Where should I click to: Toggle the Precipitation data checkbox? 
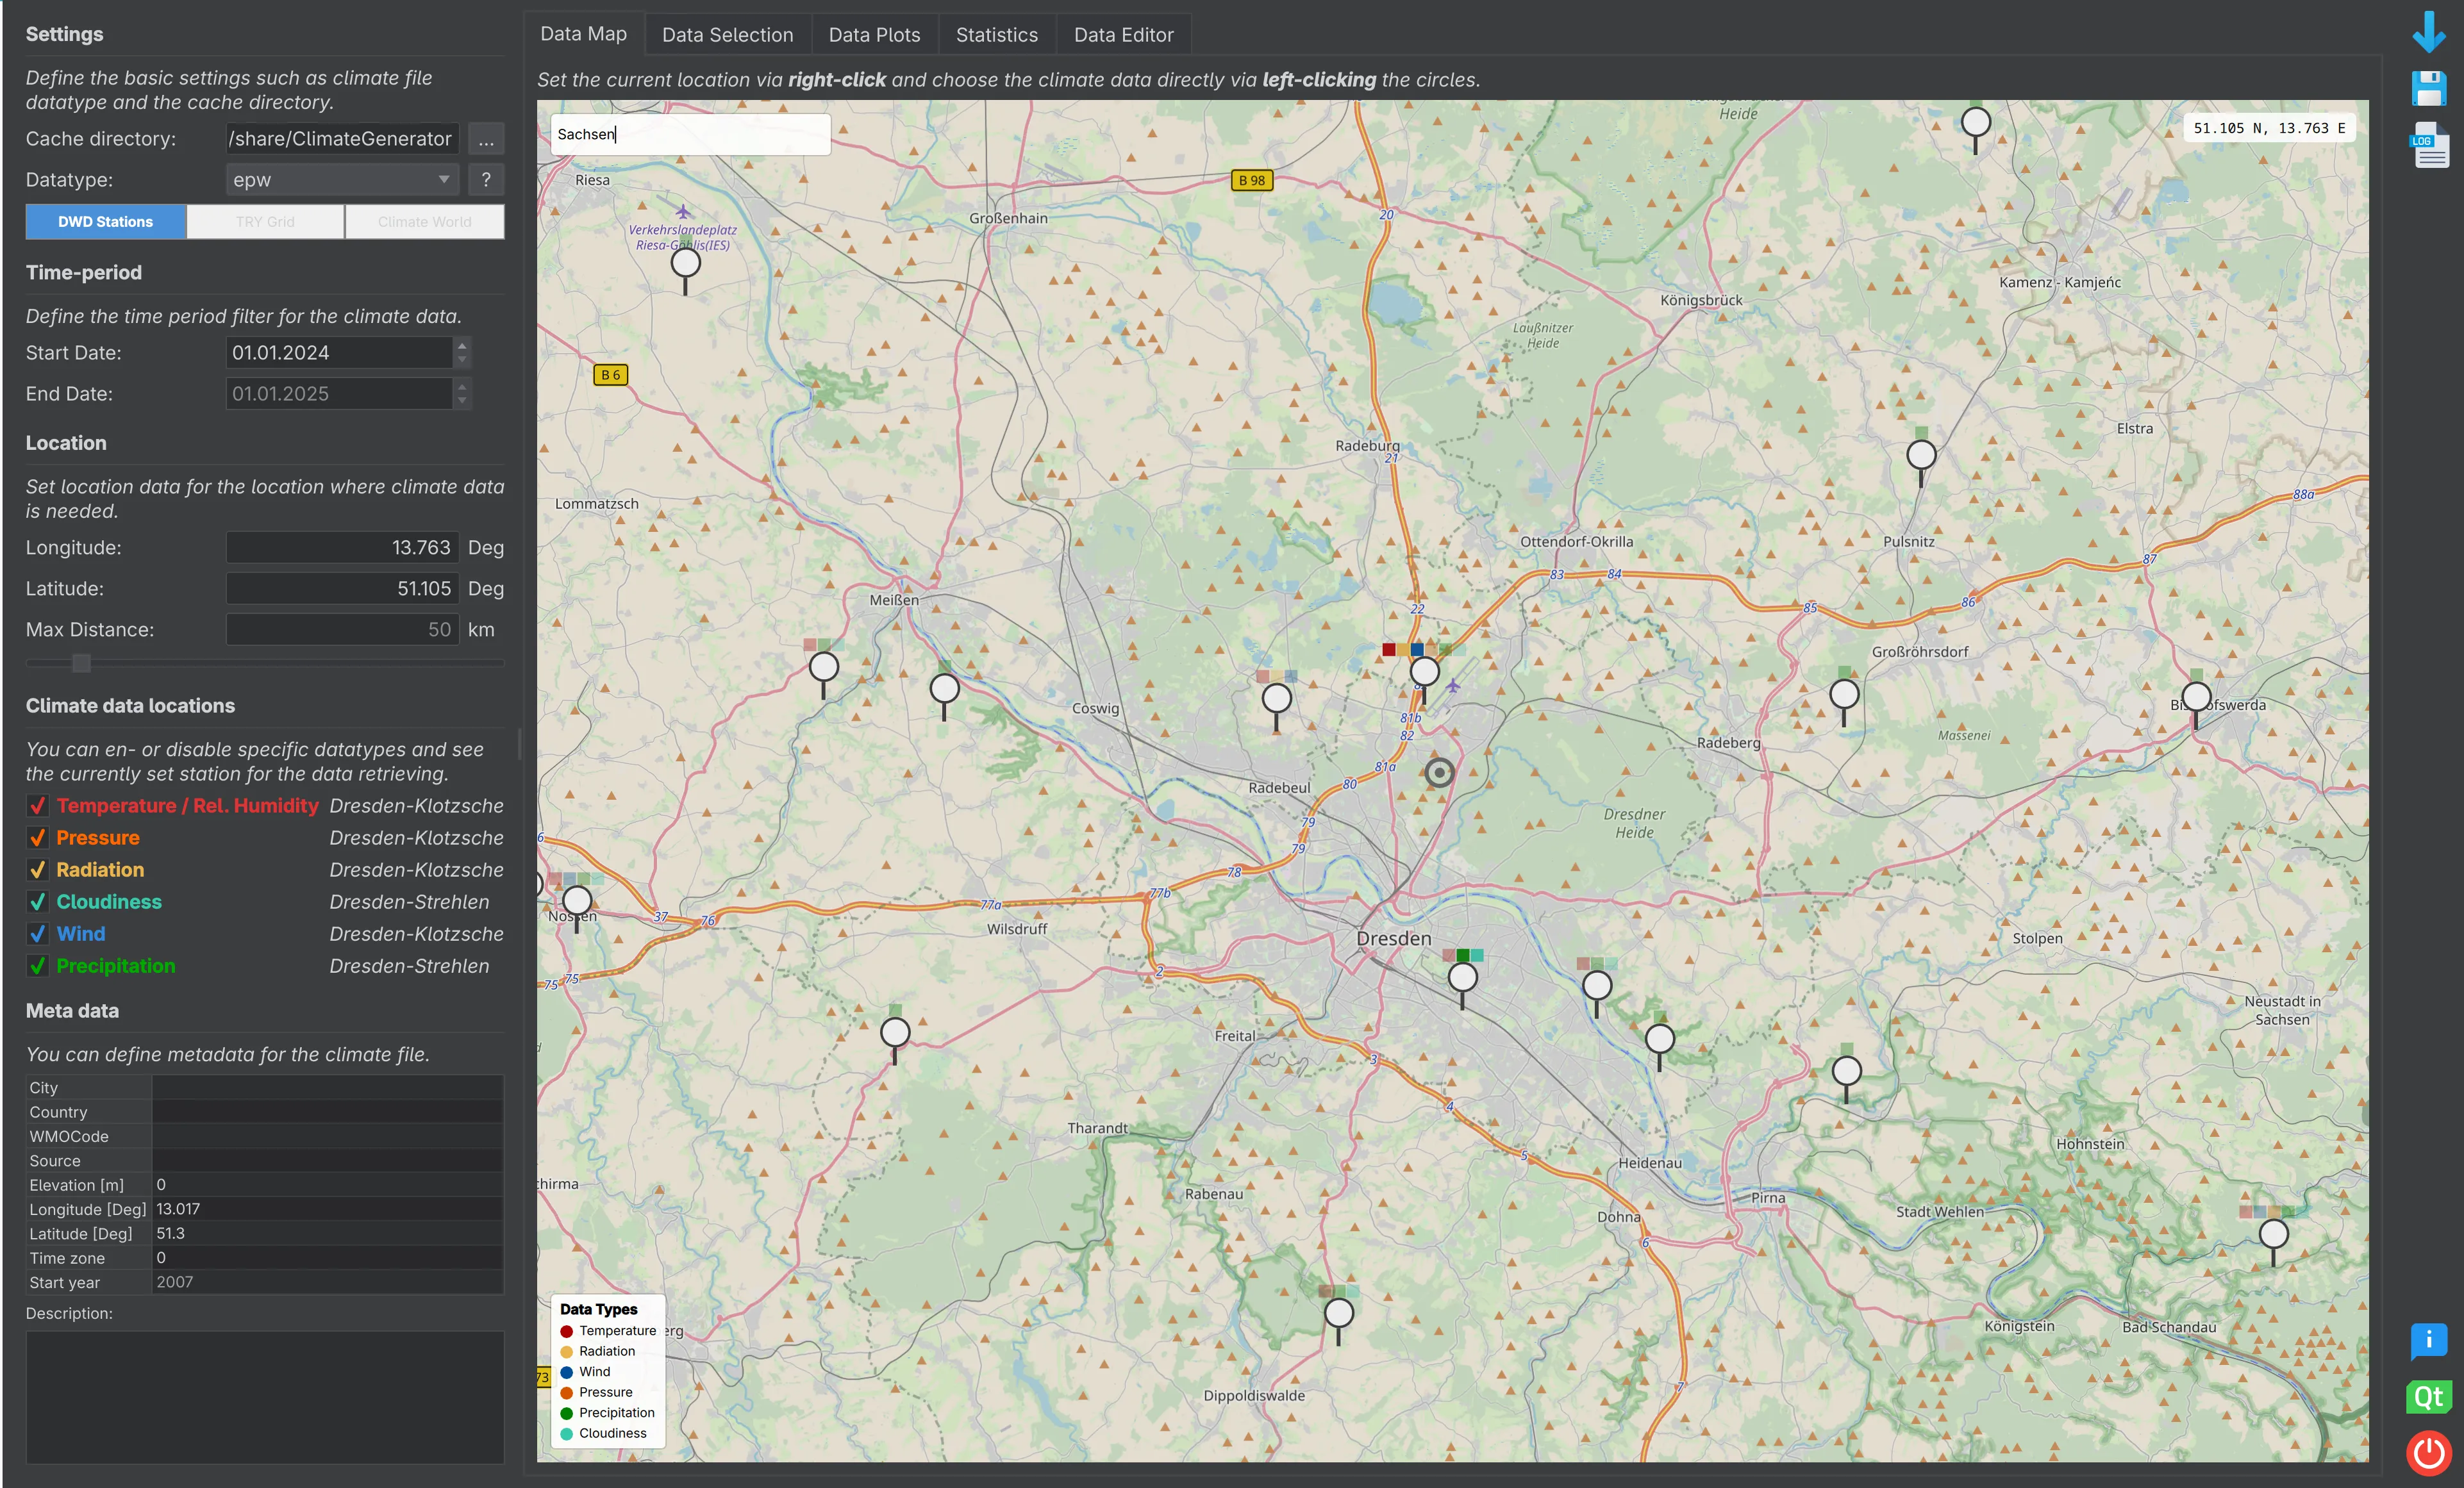coord(38,966)
